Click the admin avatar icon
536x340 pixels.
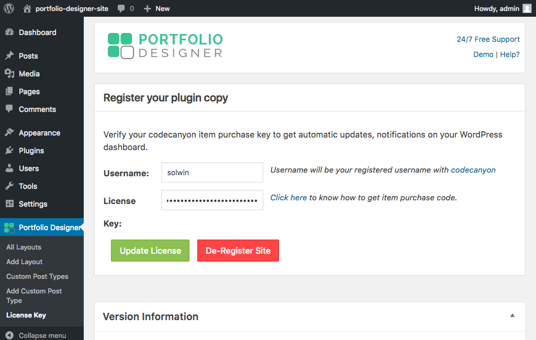click(527, 8)
